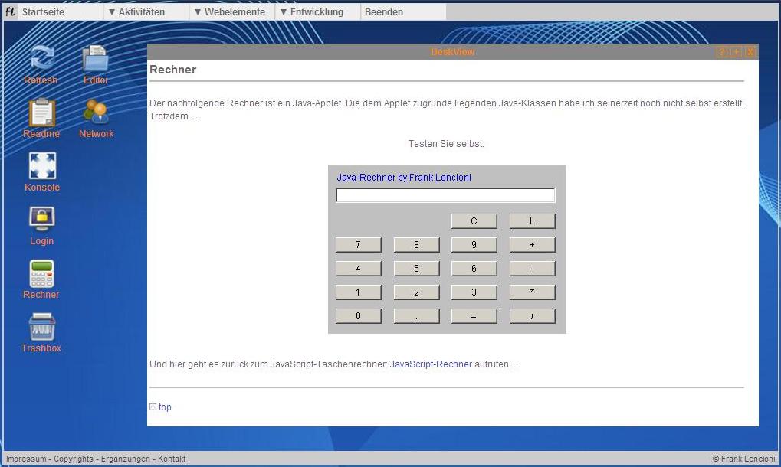Follow the JavaScript-Rechner link
781x467 pixels.
tap(431, 364)
